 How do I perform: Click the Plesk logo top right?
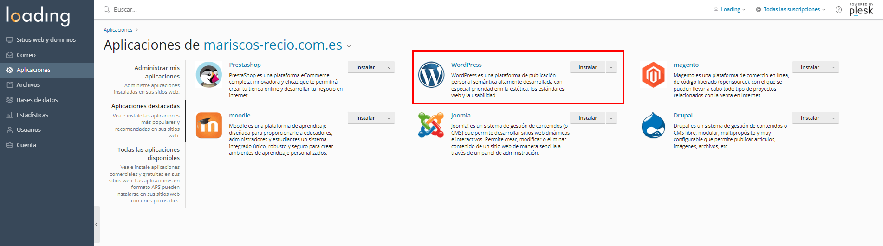tap(861, 9)
